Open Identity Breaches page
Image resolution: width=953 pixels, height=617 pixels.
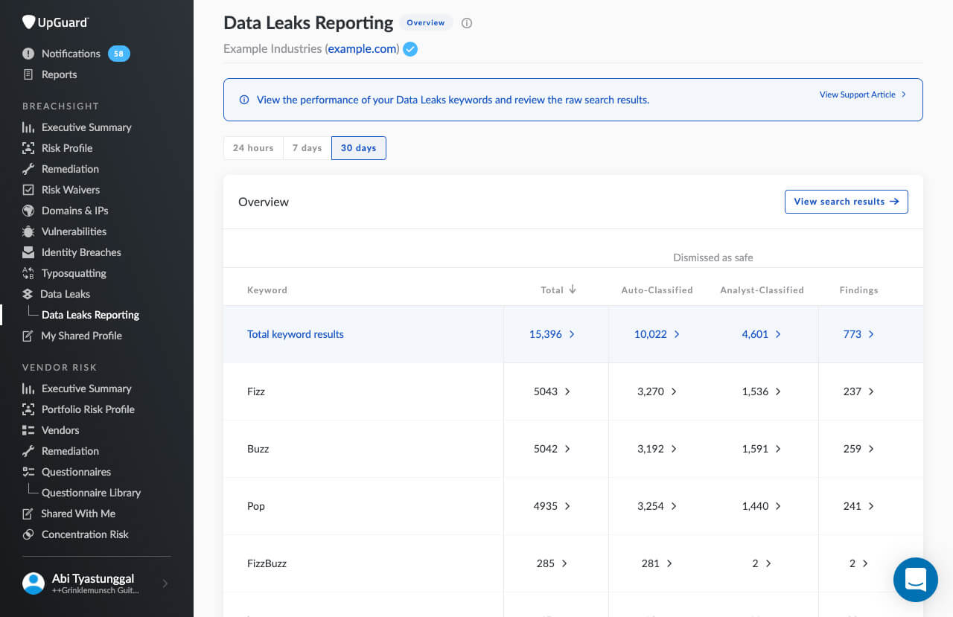tap(81, 252)
